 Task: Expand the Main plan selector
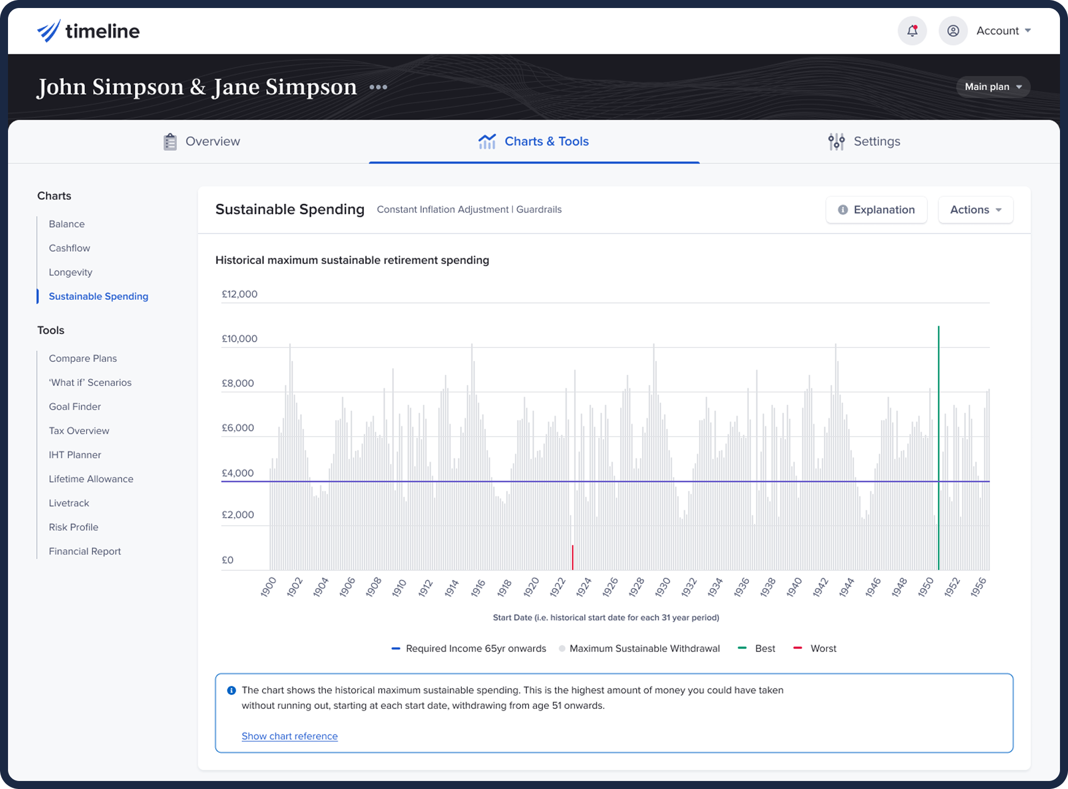(x=993, y=87)
